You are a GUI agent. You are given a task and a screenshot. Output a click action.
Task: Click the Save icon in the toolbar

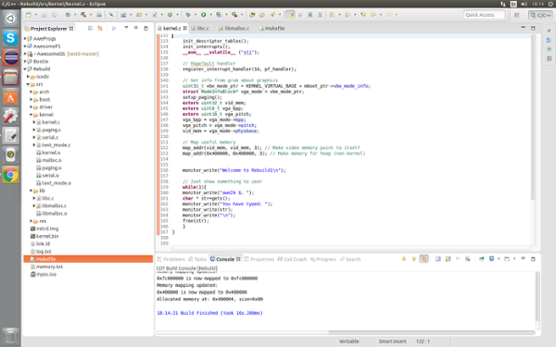44,15
